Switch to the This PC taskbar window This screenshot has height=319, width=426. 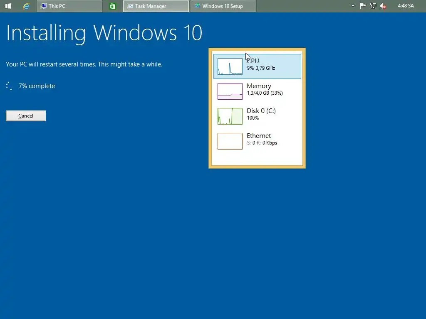[69, 6]
